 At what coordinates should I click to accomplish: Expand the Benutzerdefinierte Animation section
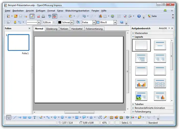152,108
